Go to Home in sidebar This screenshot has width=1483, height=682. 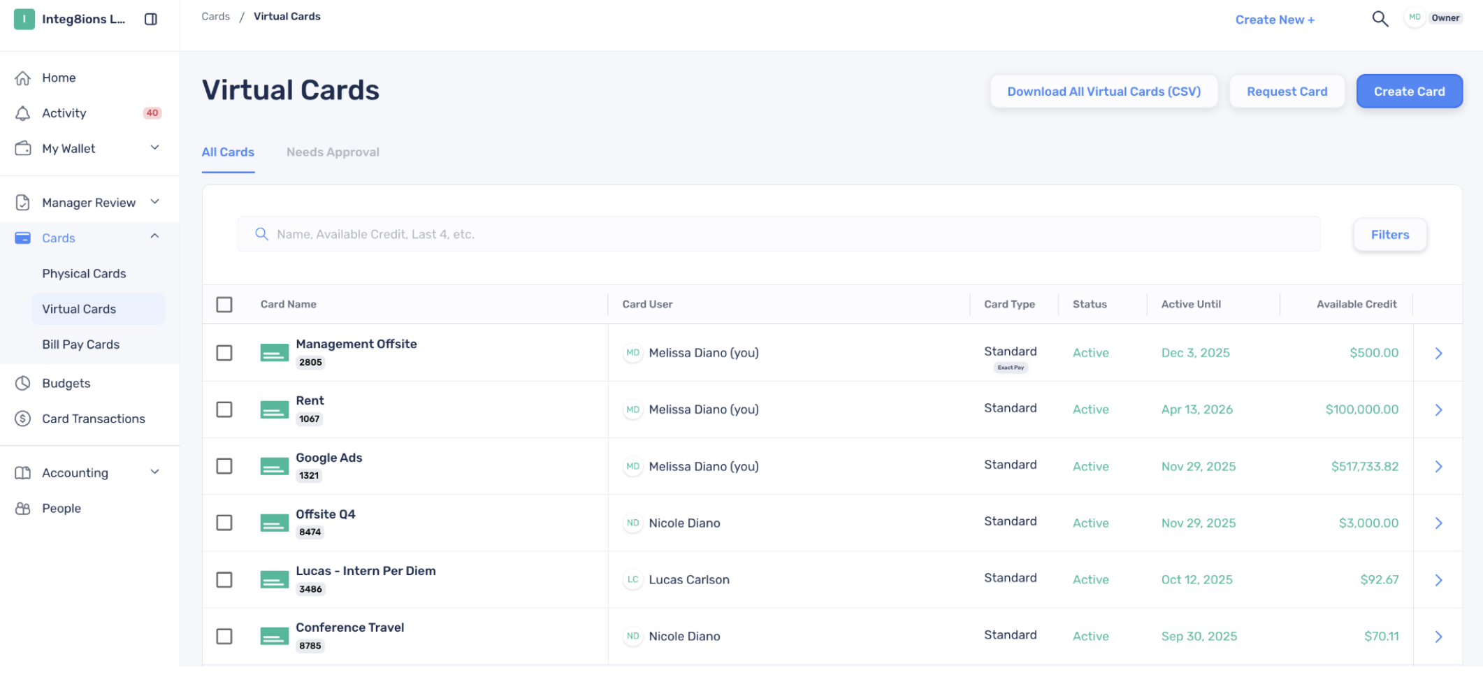point(59,78)
